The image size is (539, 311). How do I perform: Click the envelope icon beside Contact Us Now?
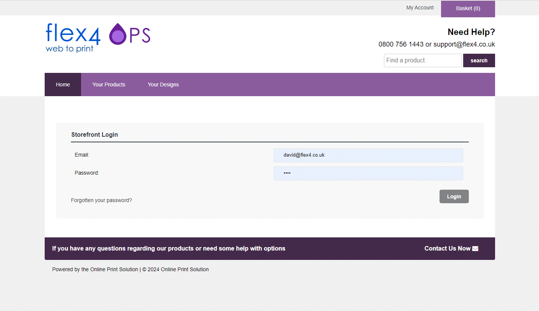coord(475,248)
